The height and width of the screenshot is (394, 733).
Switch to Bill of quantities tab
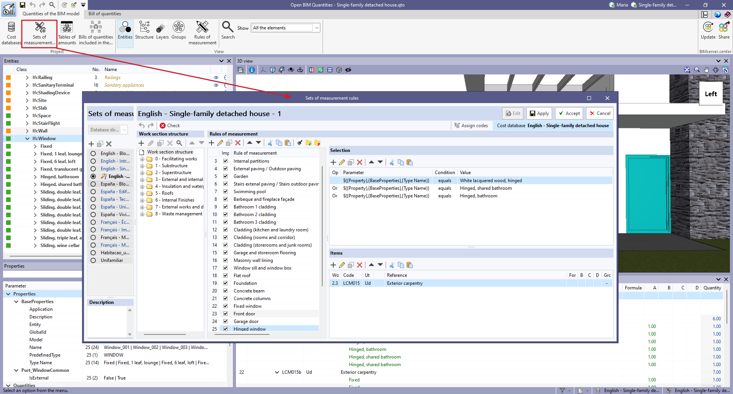105,14
